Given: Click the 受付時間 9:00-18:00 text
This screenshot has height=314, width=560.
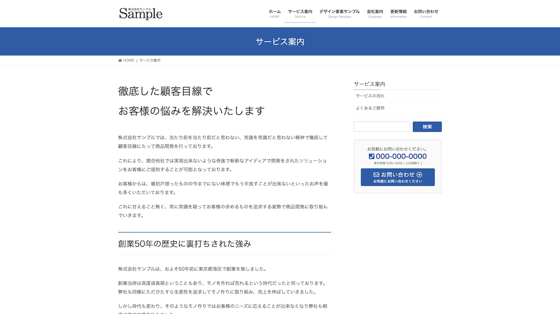Looking at the screenshot, I should (398, 163).
